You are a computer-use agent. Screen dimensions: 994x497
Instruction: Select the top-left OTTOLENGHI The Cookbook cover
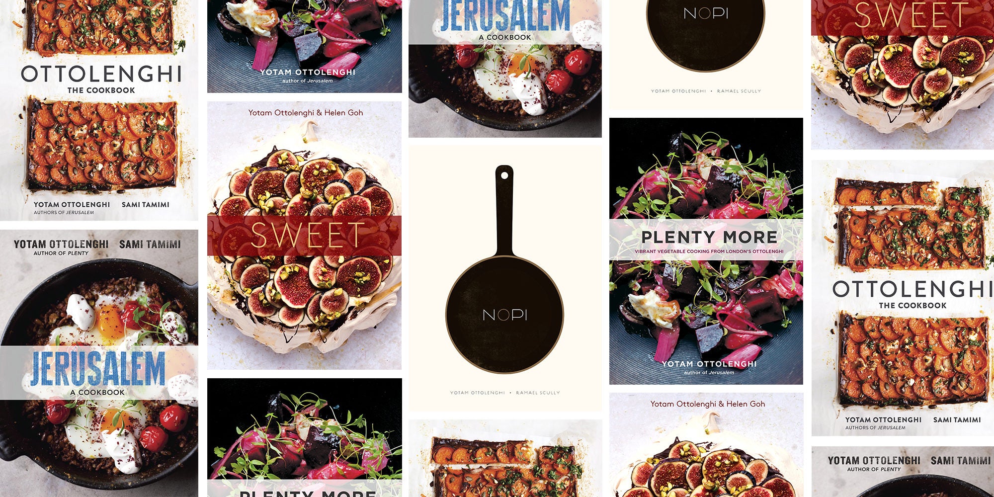coord(99,110)
